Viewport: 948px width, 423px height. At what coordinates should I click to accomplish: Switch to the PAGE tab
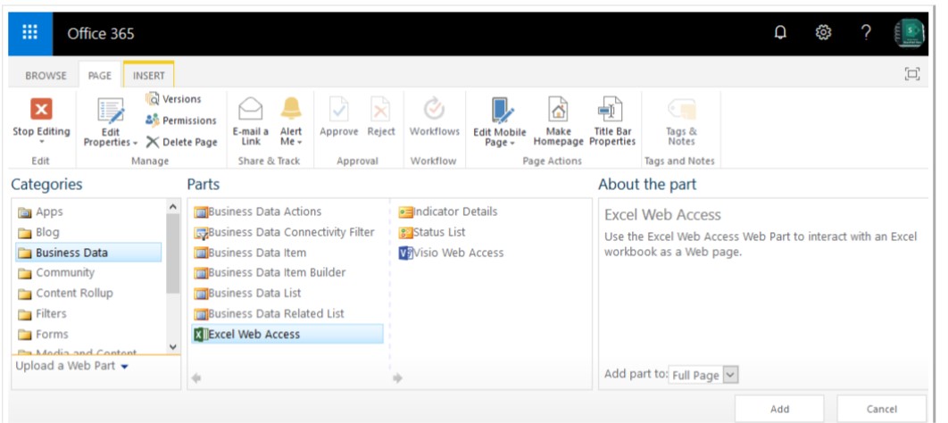[100, 76]
